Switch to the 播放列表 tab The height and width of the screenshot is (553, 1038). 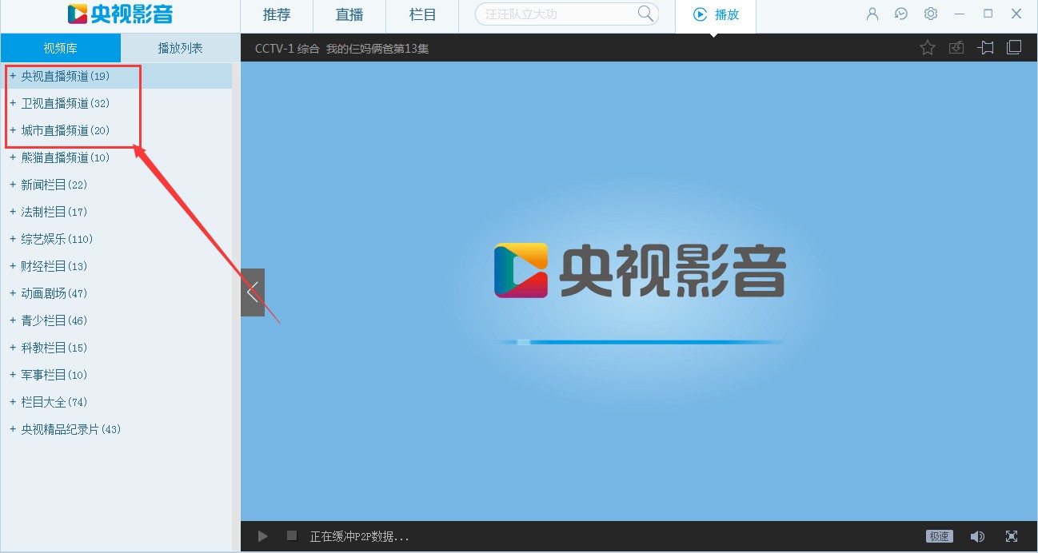point(181,48)
